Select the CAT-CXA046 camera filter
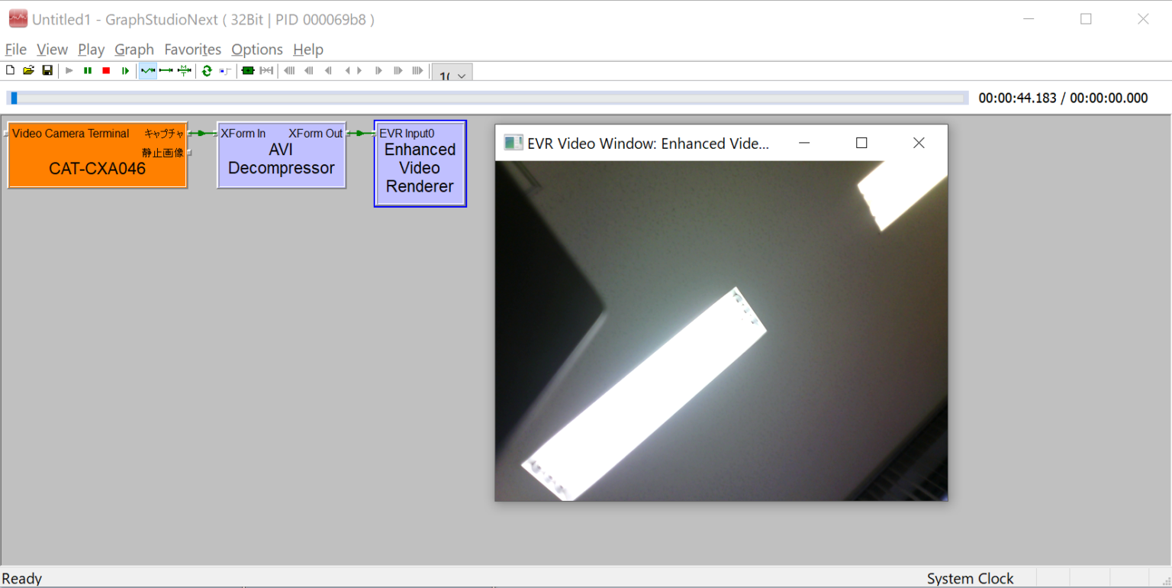This screenshot has height=588, width=1172. pos(97,168)
